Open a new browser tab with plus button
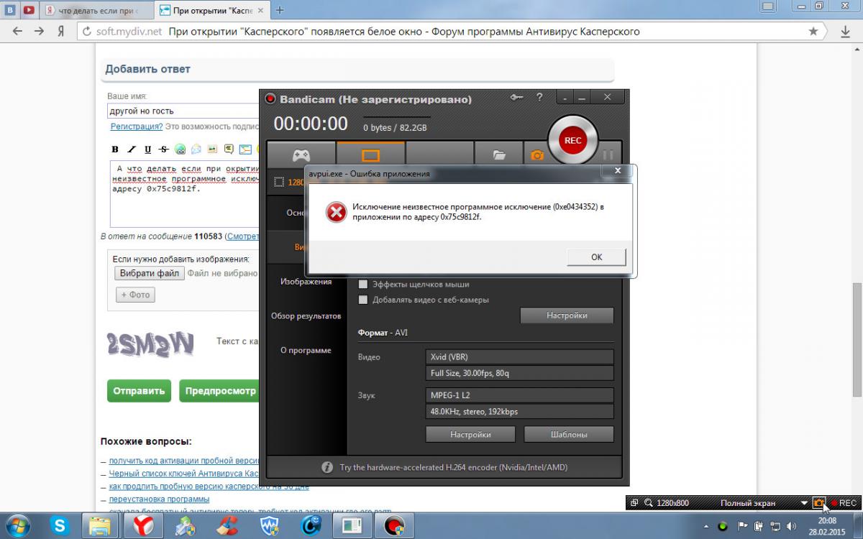This screenshot has width=863, height=539. pyautogui.click(x=280, y=10)
